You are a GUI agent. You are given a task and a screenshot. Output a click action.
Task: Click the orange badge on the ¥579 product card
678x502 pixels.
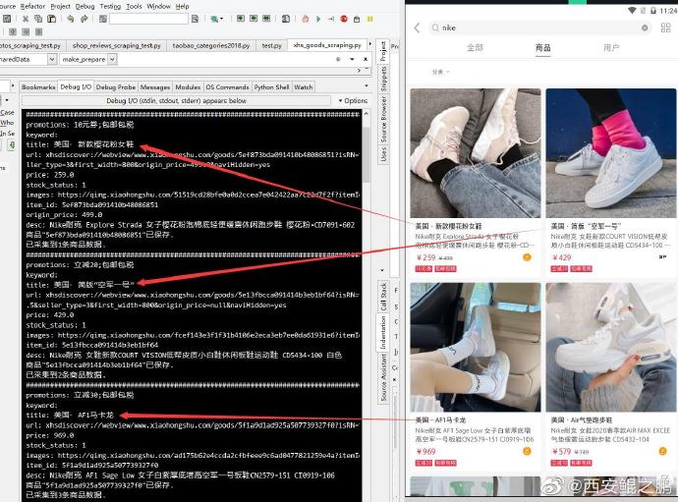click(x=662, y=451)
